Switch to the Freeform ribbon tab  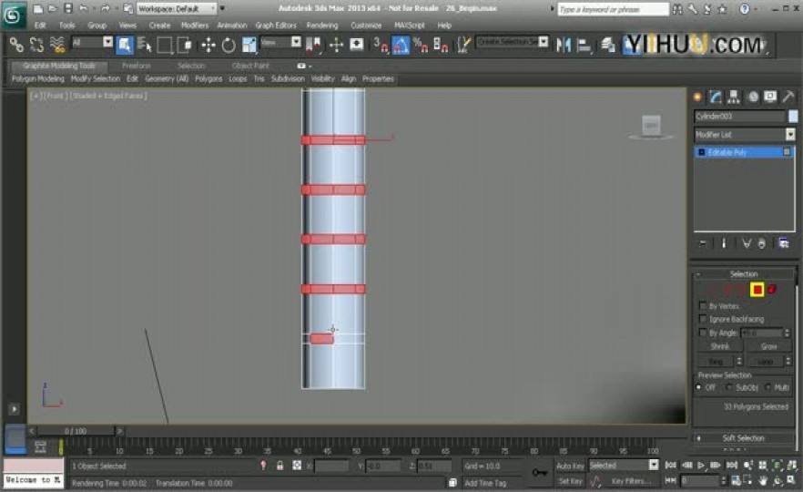137,66
